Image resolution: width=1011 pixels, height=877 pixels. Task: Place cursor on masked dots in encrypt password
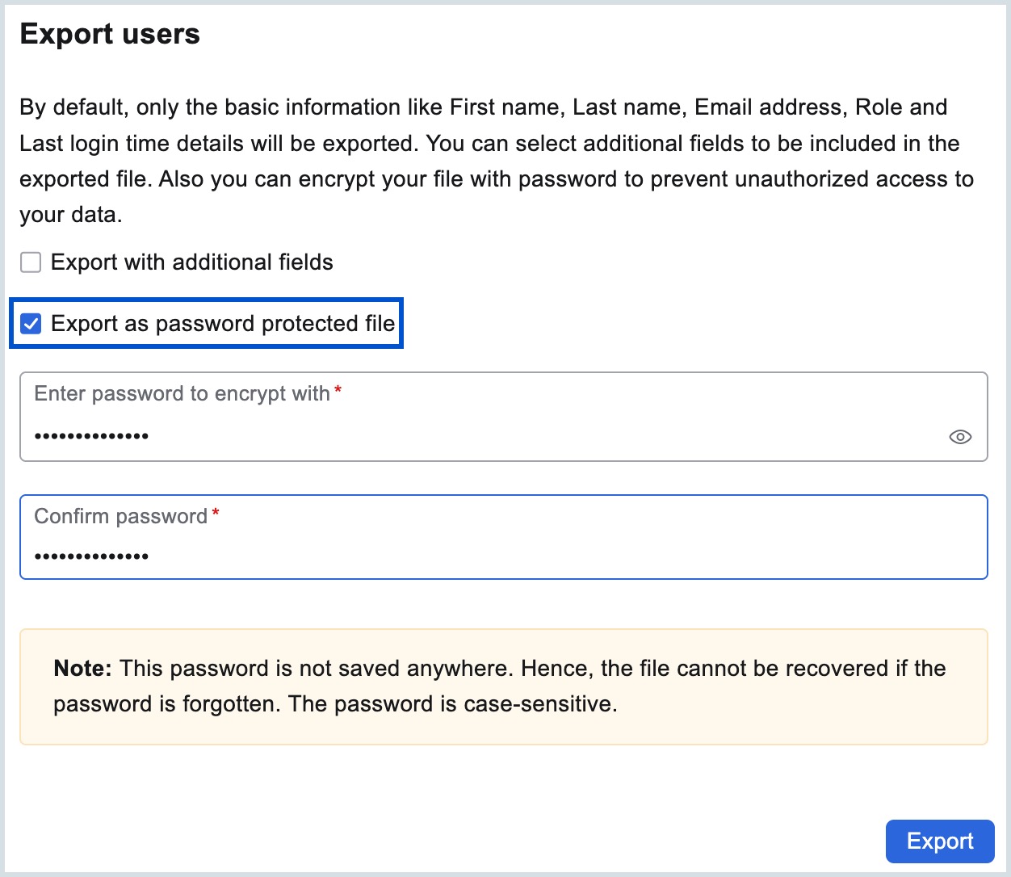(91, 437)
